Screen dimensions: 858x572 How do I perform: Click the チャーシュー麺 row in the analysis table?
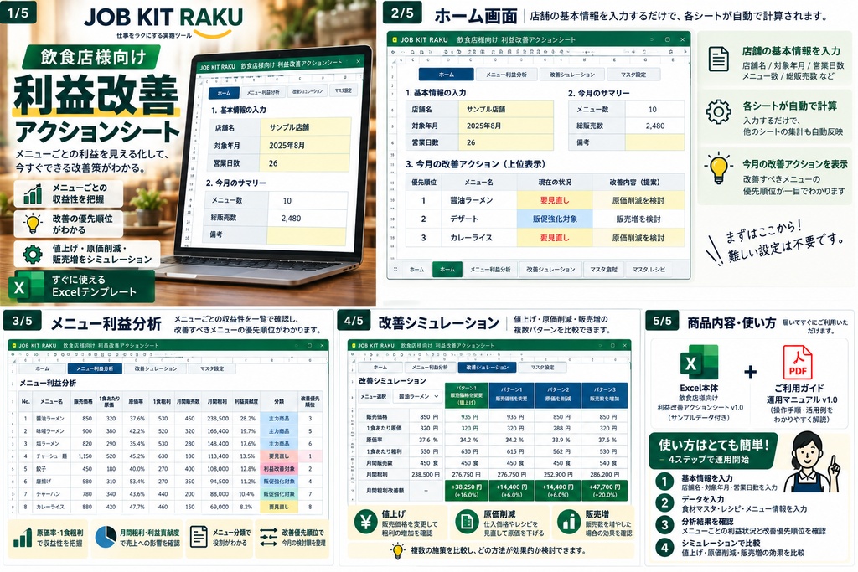[169, 456]
